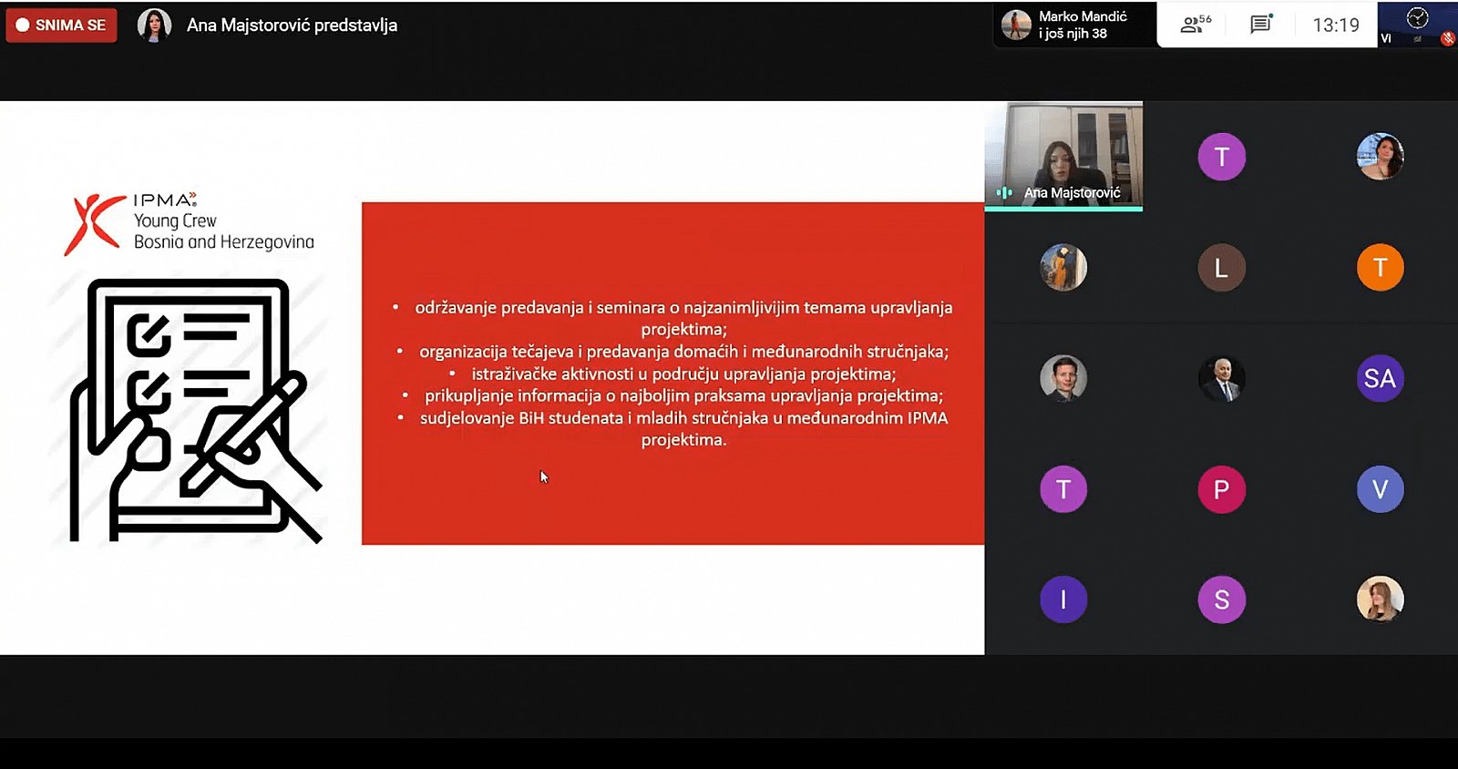
Task: Click the Ana Majstorović predstavlja presenter label
Action: (x=292, y=25)
